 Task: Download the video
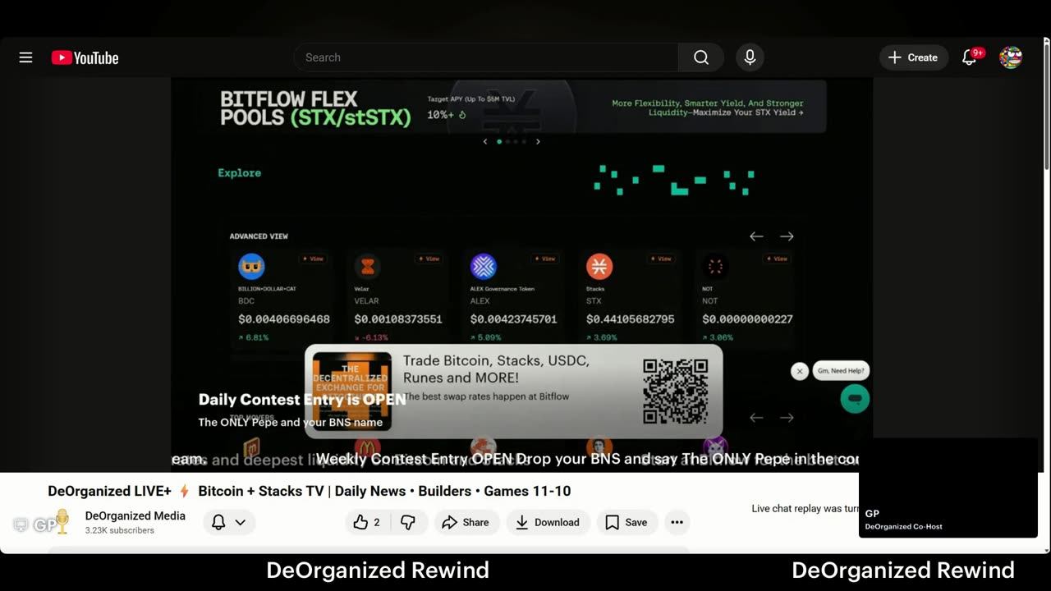click(548, 522)
